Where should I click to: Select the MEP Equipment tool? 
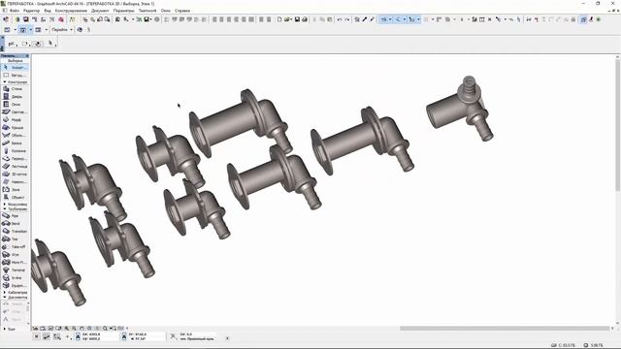[x=15, y=285]
